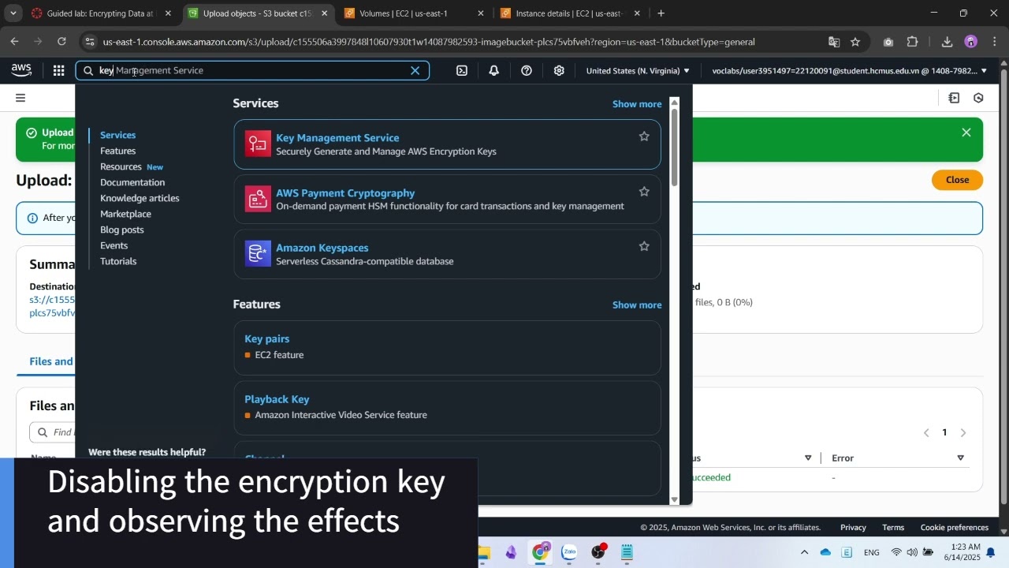The width and height of the screenshot is (1009, 568).
Task: Reload the page
Action: tap(61, 42)
